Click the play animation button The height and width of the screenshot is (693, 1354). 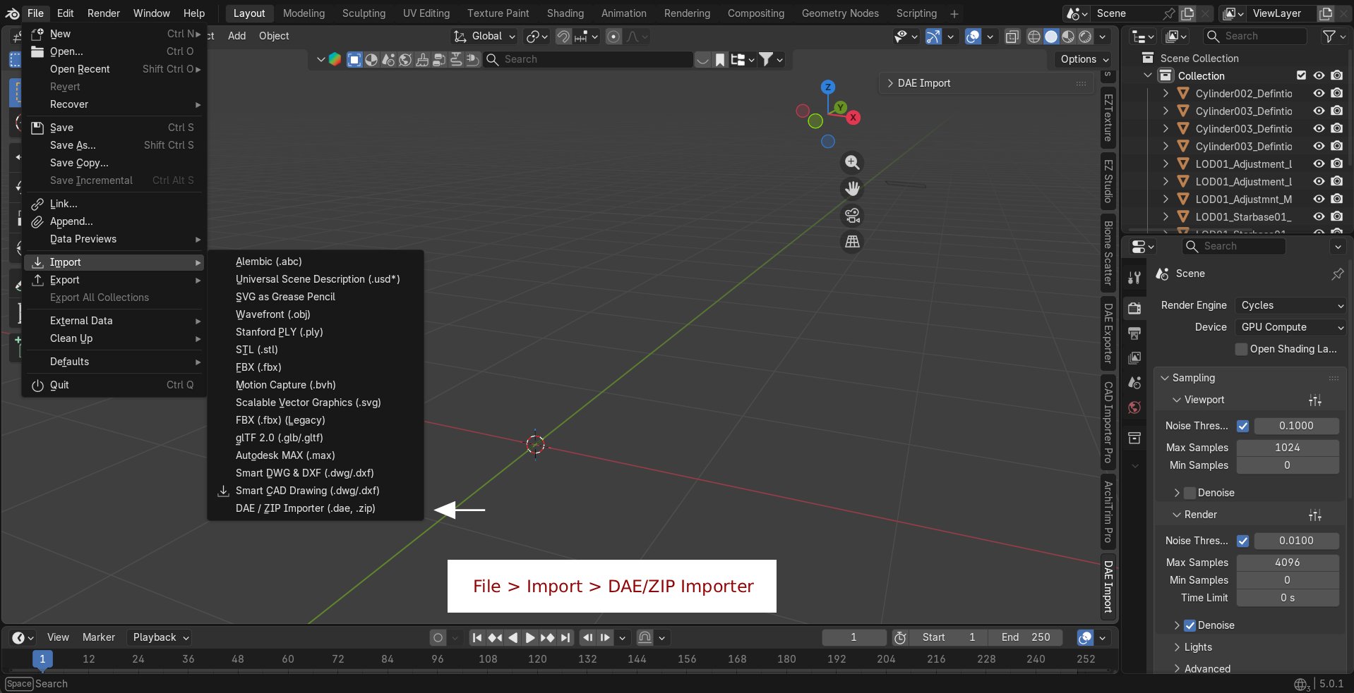[530, 637]
